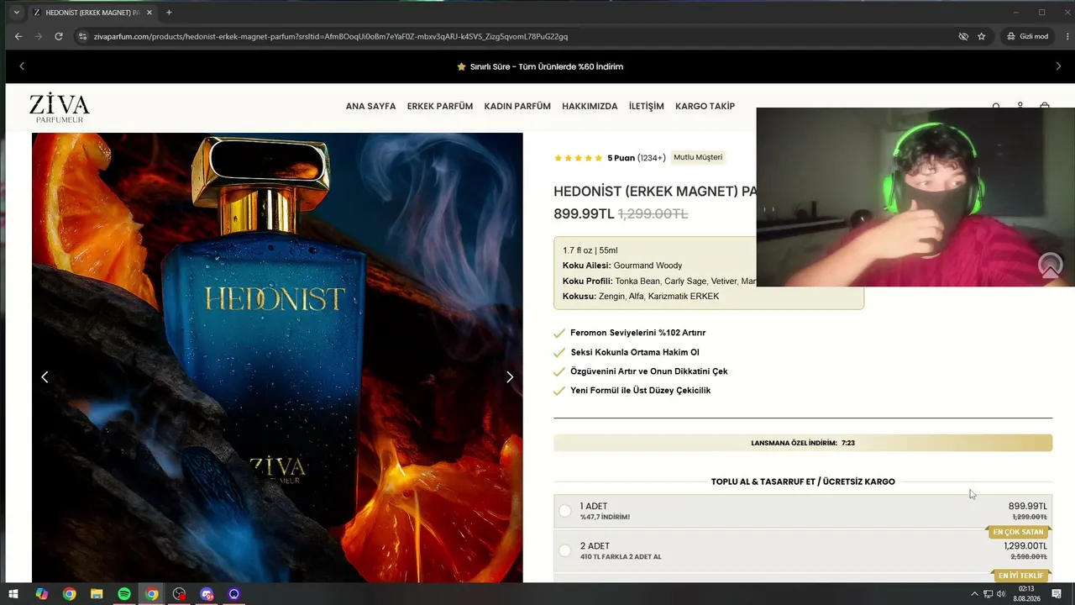Open File Explorer from the taskbar
Viewport: 1075px width, 605px height.
point(97,594)
